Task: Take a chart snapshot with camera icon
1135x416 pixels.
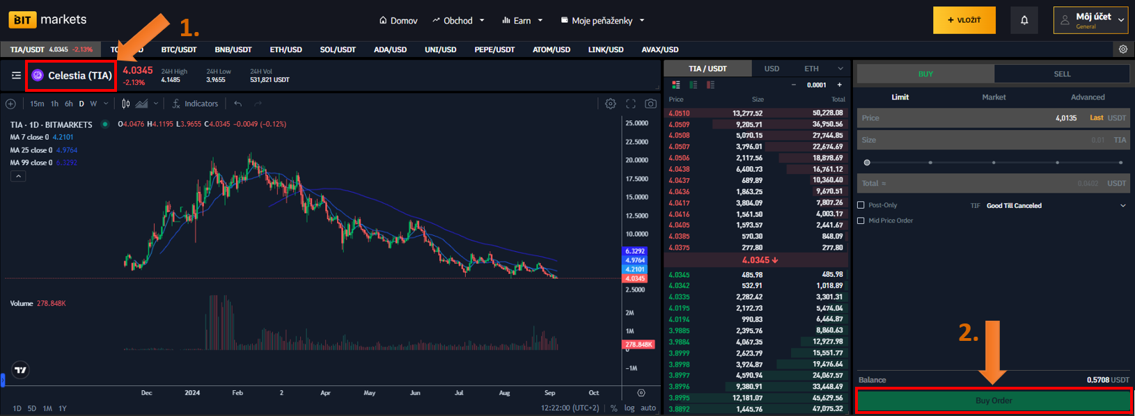Action: click(x=650, y=104)
